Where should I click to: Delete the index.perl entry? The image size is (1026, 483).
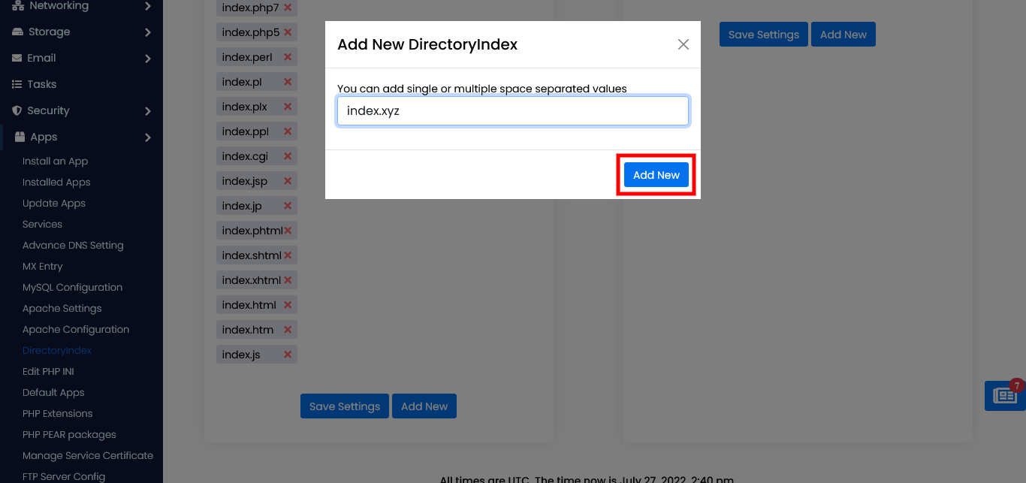click(x=288, y=57)
